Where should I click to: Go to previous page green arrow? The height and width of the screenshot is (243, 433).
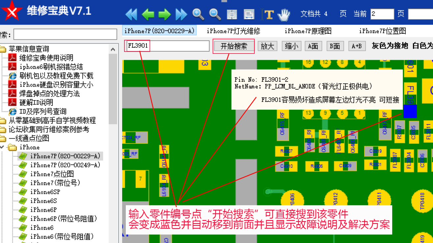(x=148, y=14)
